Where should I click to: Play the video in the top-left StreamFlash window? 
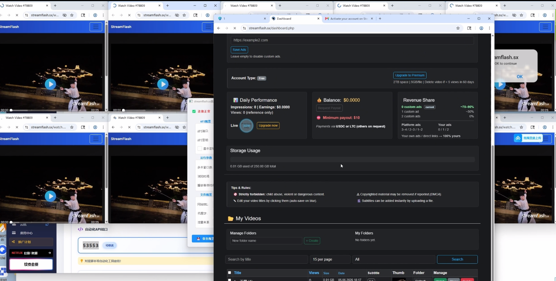(50, 84)
